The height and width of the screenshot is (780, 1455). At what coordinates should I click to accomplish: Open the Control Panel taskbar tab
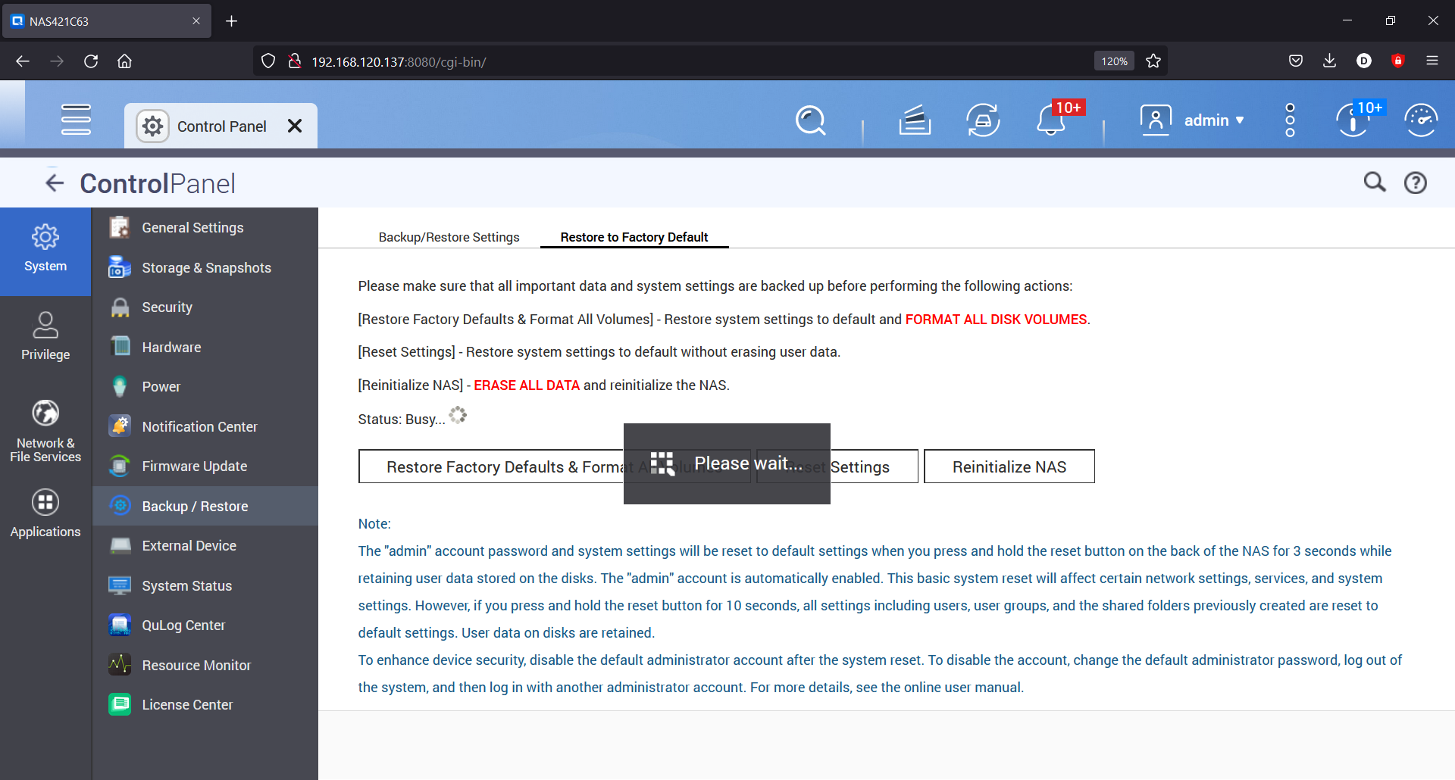[221, 126]
